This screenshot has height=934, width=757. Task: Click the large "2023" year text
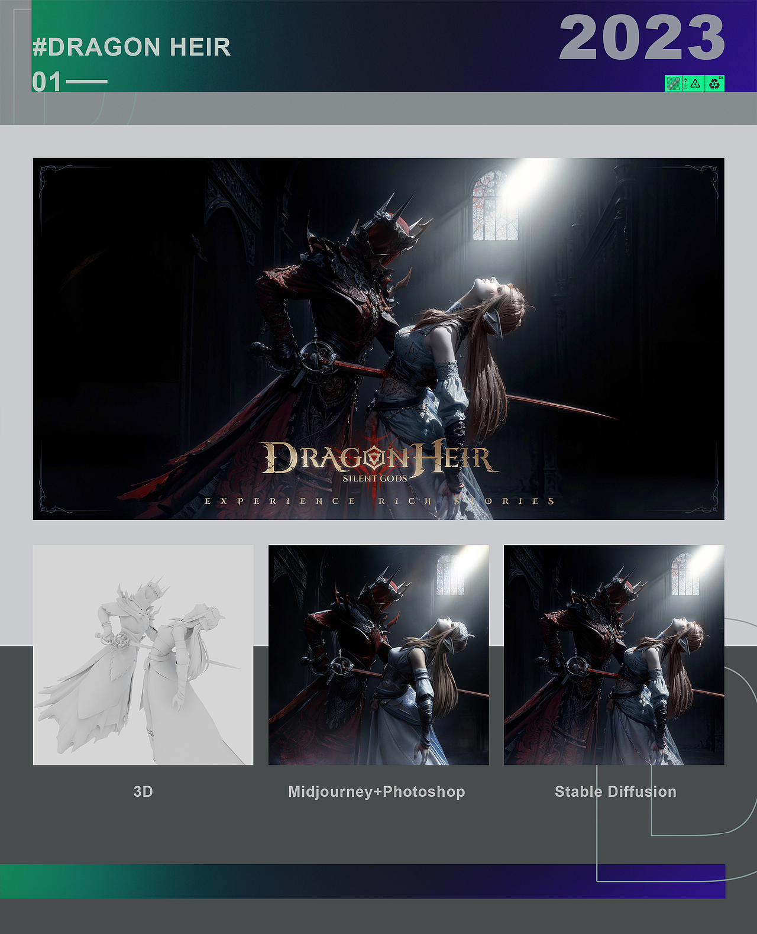tap(642, 38)
